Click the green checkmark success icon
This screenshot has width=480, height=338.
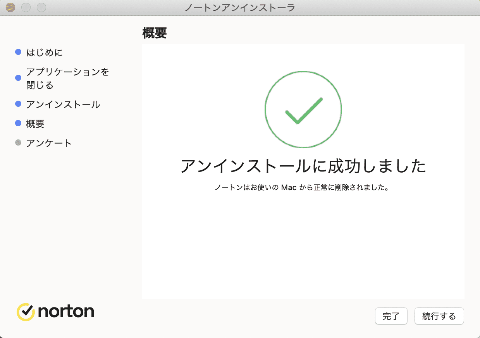click(x=303, y=110)
